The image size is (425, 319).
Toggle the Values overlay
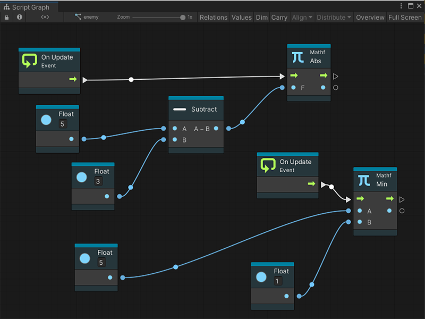[242, 17]
